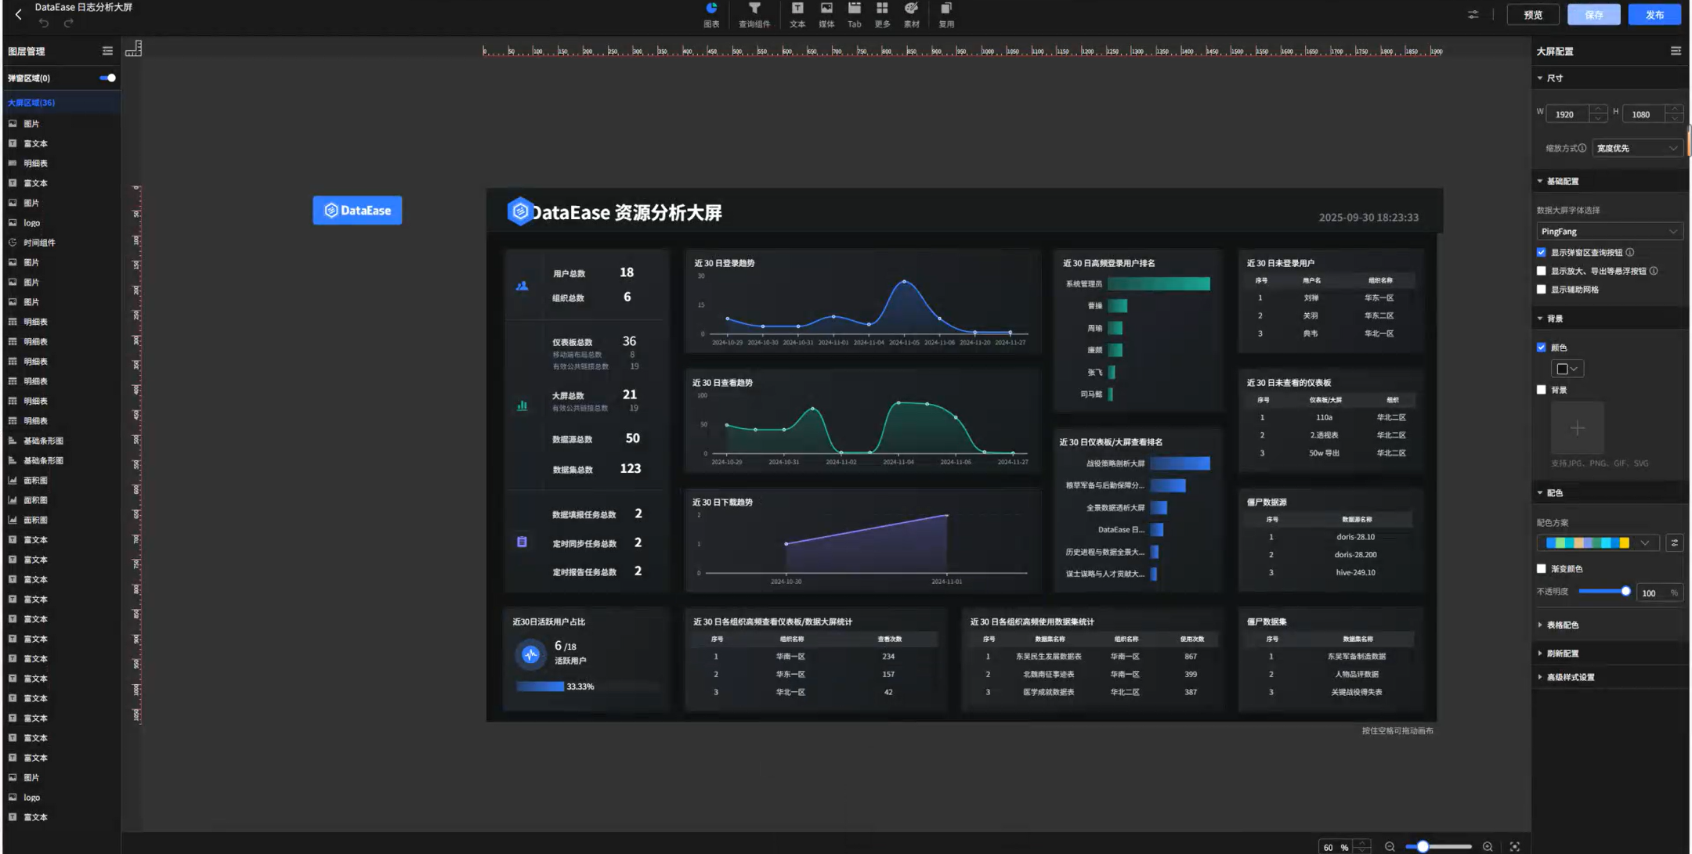Select the 时间组件 layer item
1692x854 pixels.
(x=39, y=243)
